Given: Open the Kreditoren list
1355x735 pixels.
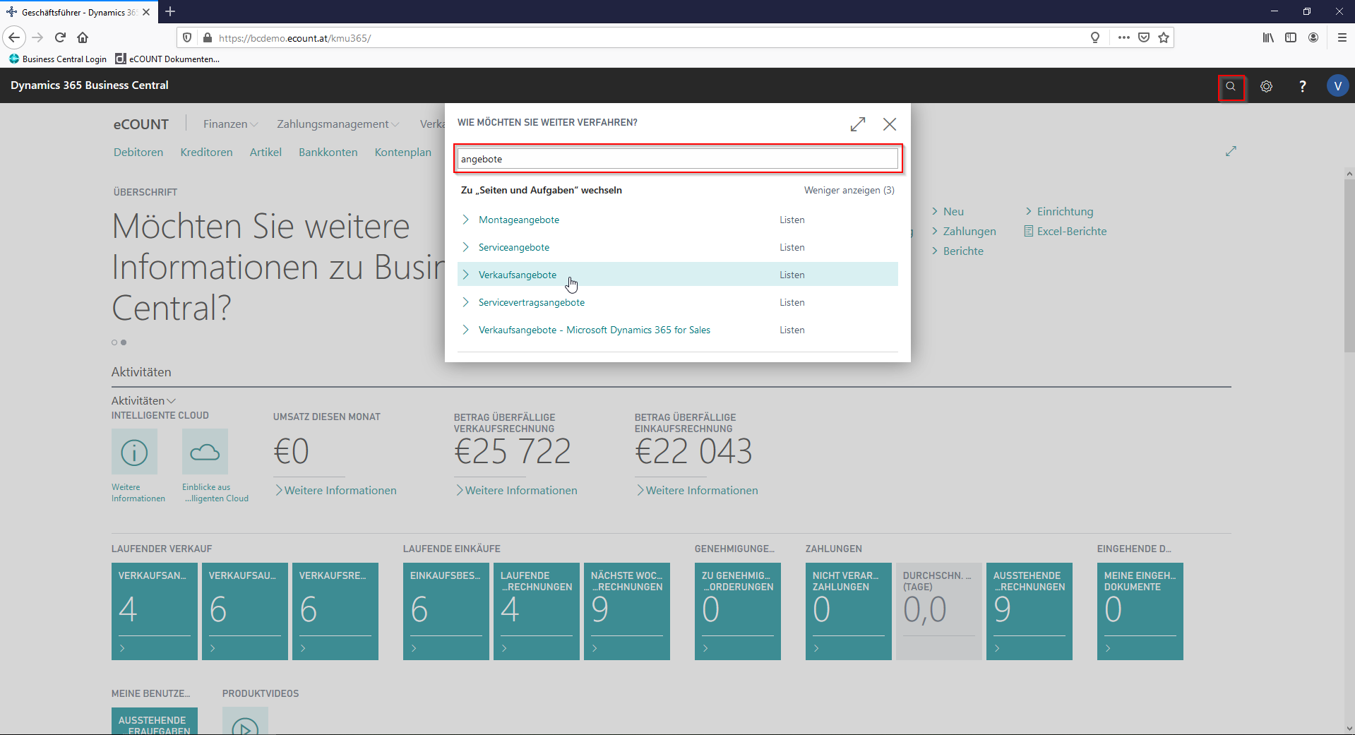Looking at the screenshot, I should pyautogui.click(x=206, y=153).
